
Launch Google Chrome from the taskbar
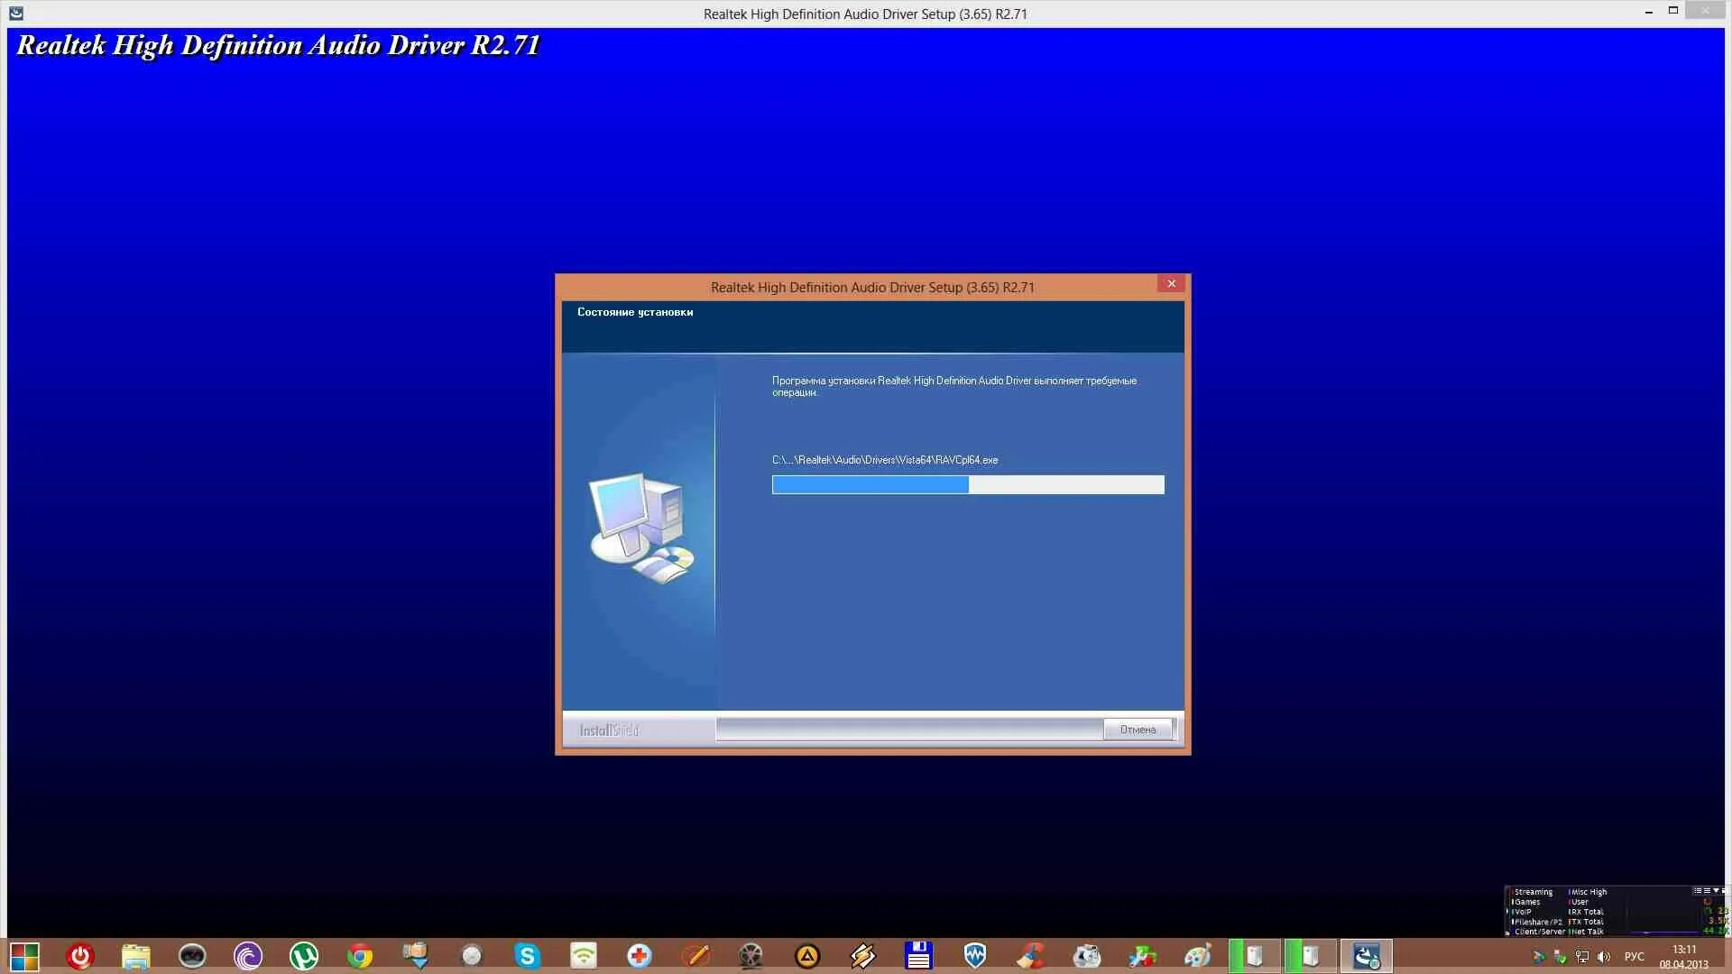coord(360,956)
